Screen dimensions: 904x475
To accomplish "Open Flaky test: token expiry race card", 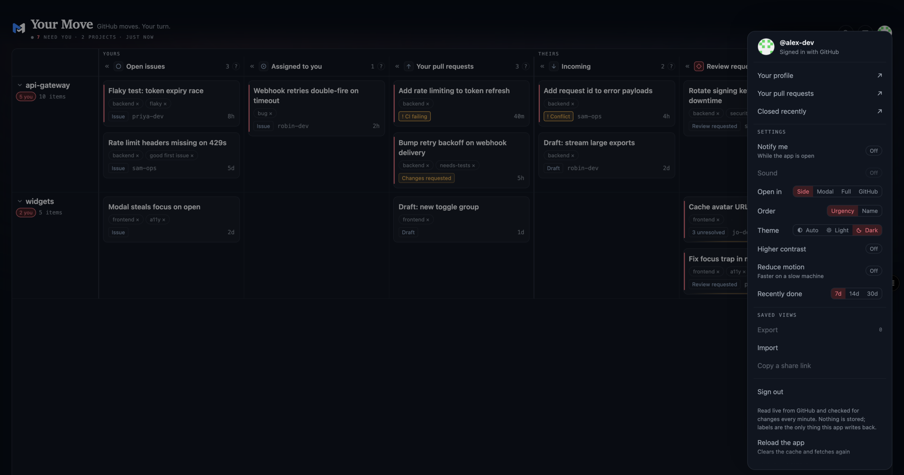I will (171, 103).
